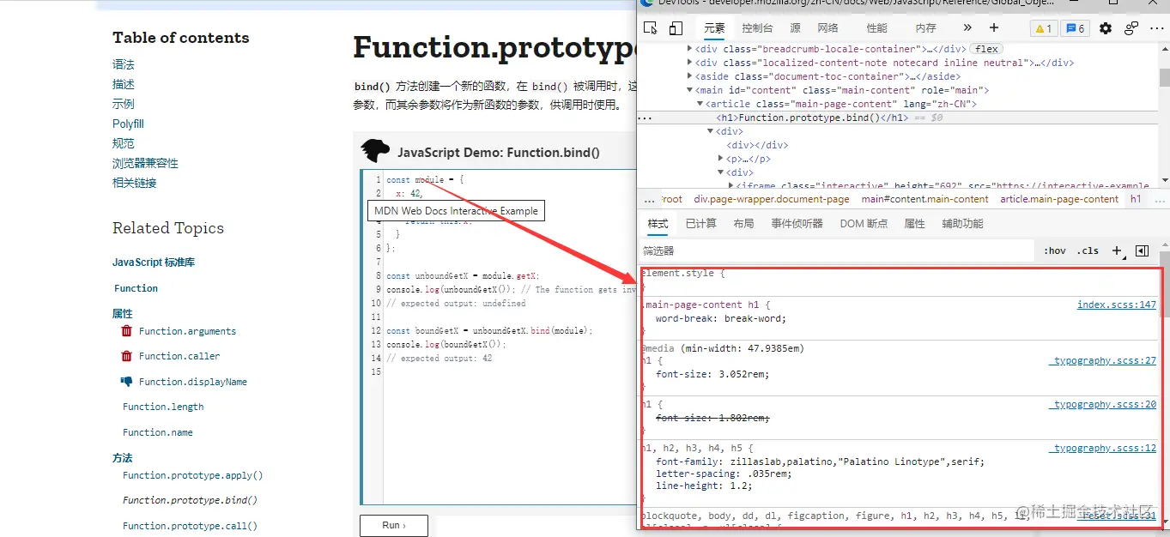
Task: Toggle the flex layout badge
Action: 986,49
